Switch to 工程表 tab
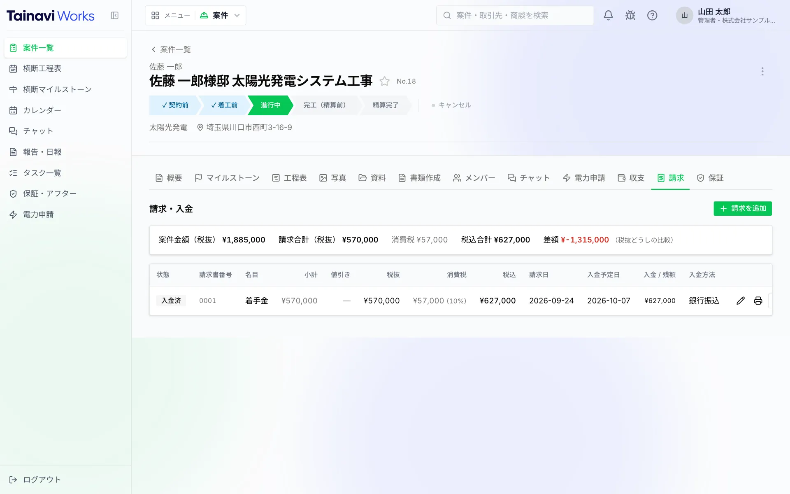790x494 pixels. point(289,178)
